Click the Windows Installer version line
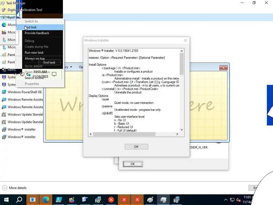 113,51
